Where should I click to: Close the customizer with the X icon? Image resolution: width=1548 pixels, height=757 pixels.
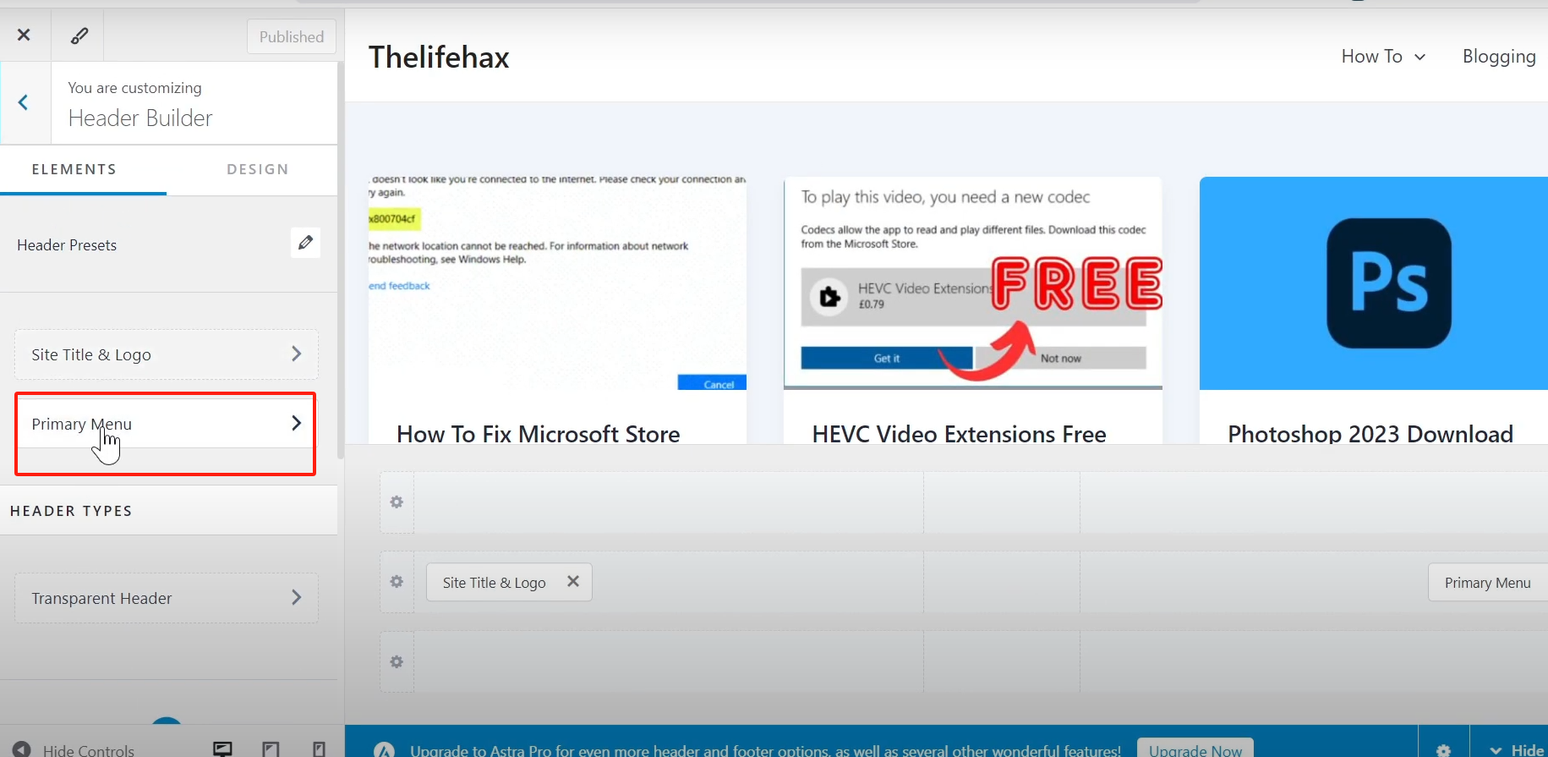pyautogui.click(x=24, y=35)
